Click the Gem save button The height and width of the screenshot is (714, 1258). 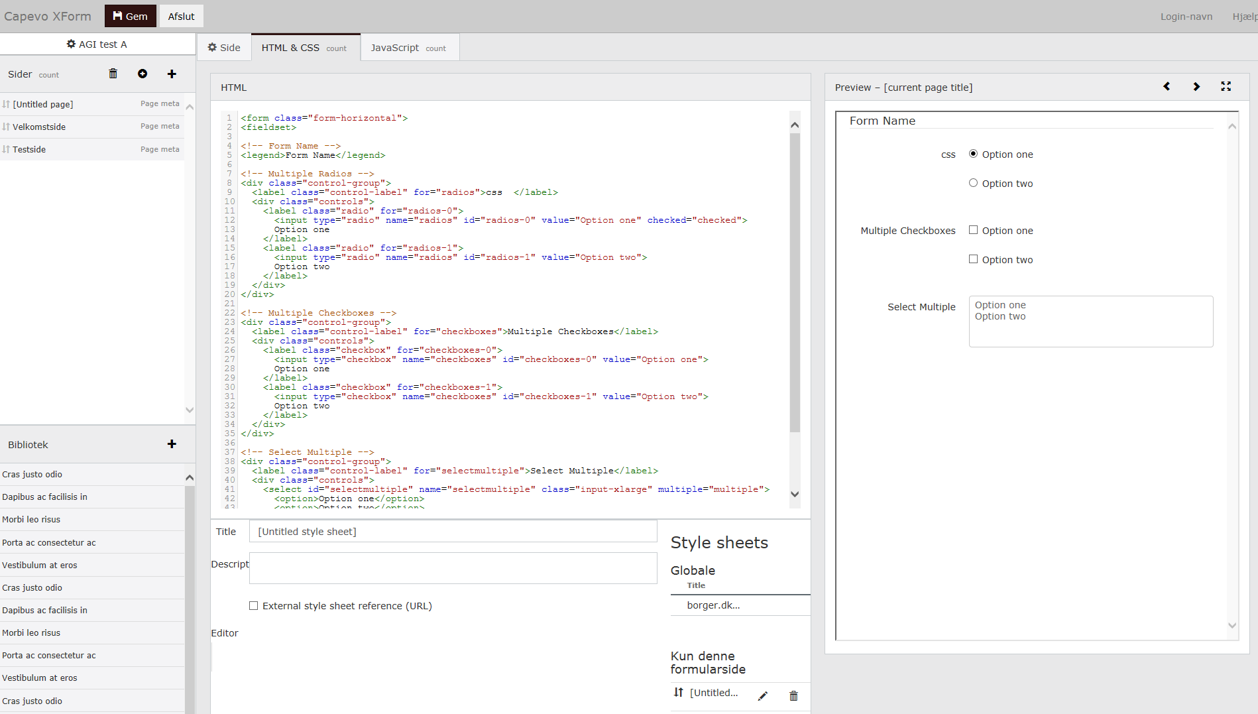tap(130, 16)
